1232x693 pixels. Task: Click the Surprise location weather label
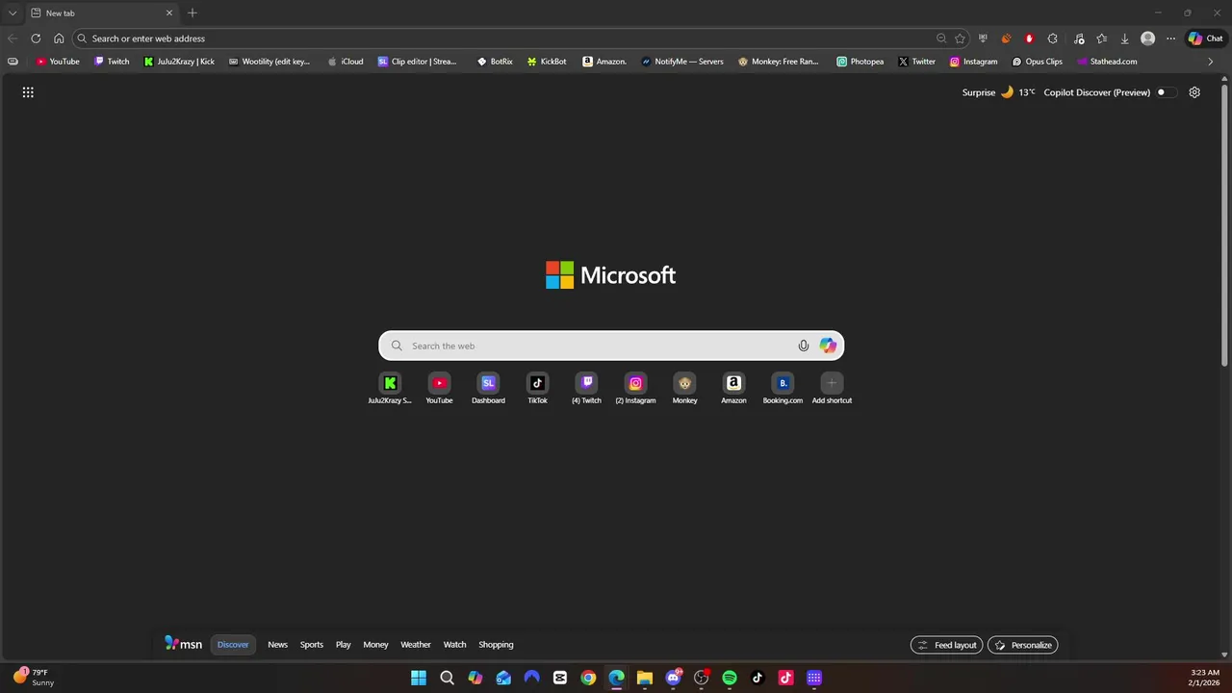click(979, 92)
